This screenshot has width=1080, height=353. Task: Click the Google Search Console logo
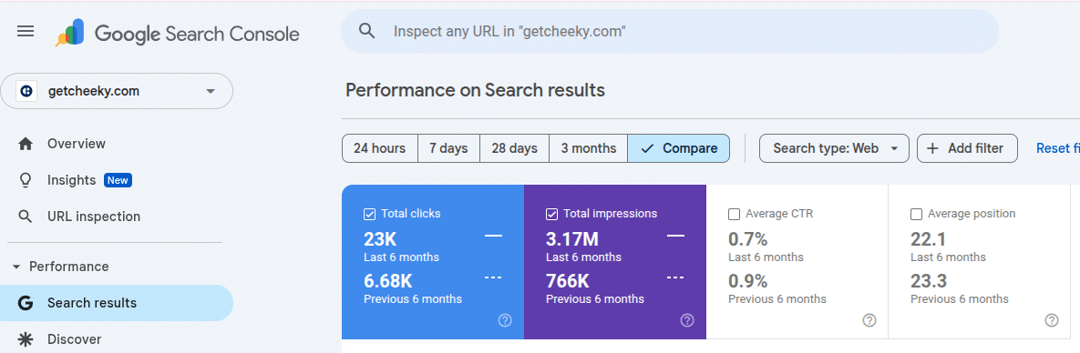click(178, 34)
